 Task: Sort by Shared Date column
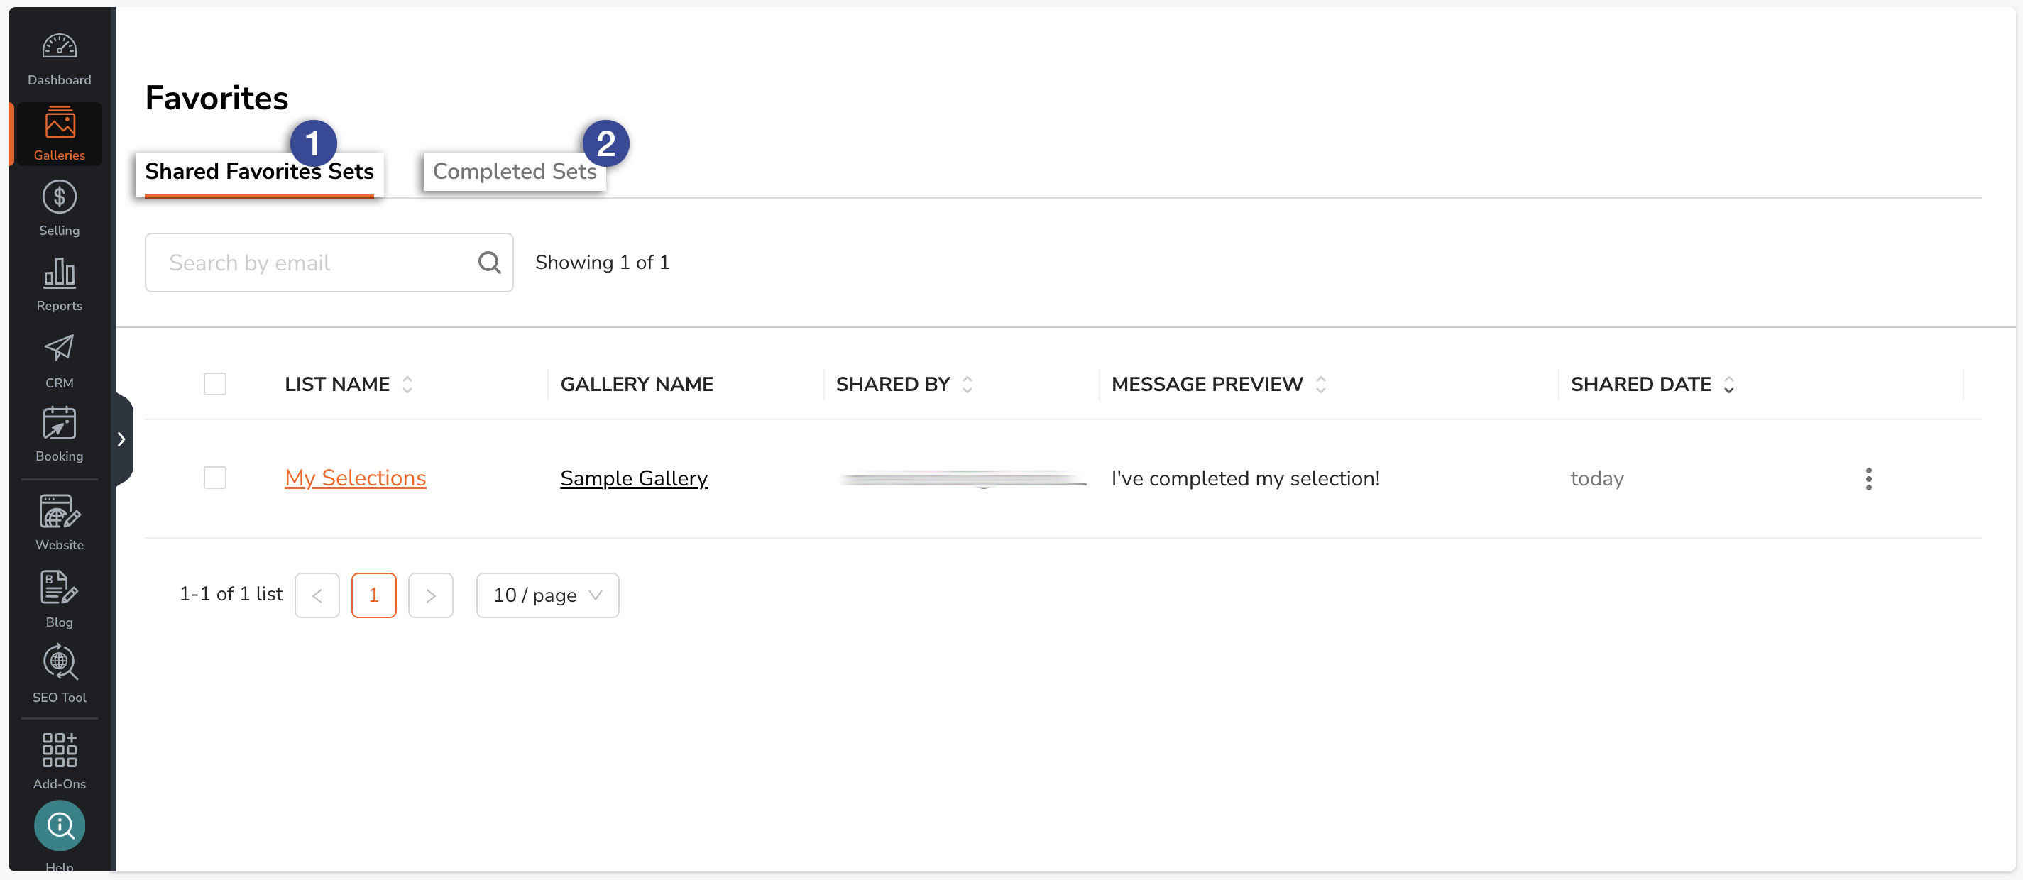[x=1728, y=385]
